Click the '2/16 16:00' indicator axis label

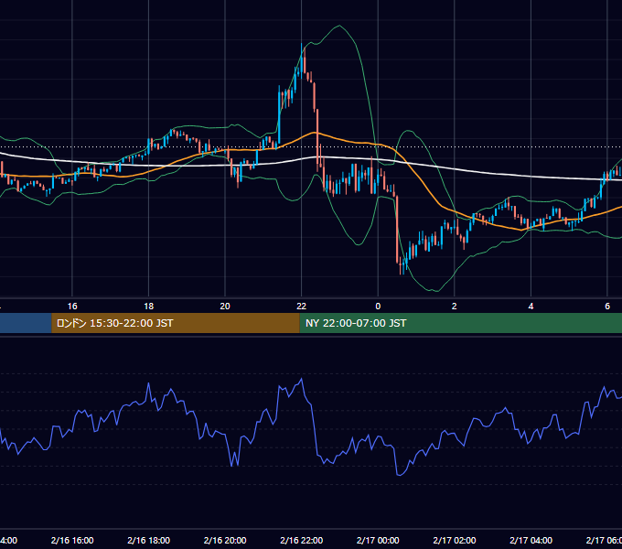point(72,540)
